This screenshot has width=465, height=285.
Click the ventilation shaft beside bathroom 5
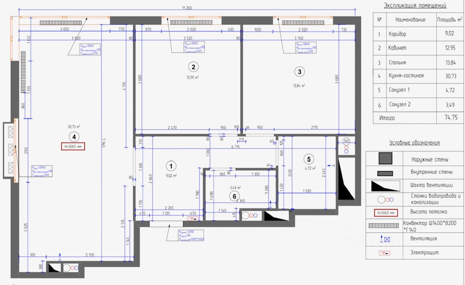[x=346, y=179]
